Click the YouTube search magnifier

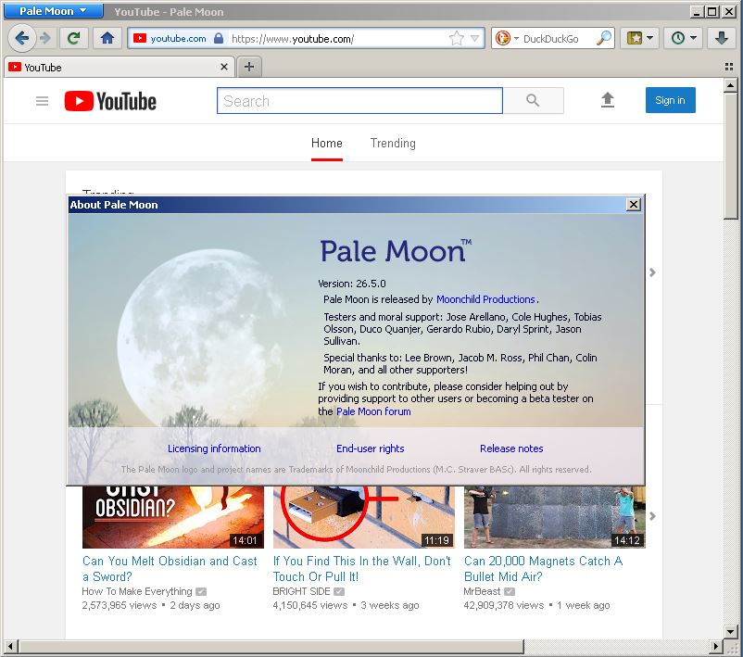[x=533, y=100]
